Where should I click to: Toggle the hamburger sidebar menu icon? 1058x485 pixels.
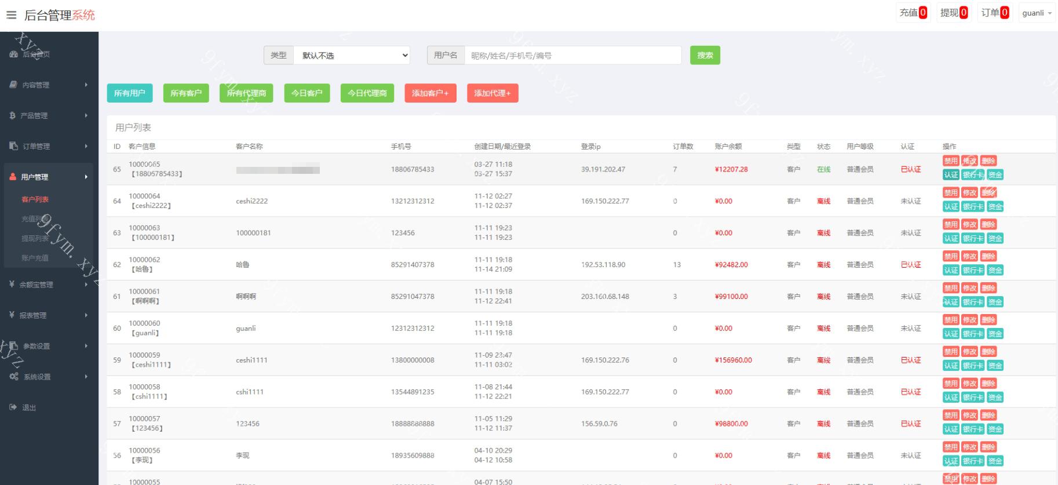[x=11, y=15]
